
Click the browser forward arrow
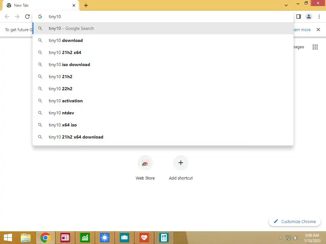coord(17,17)
